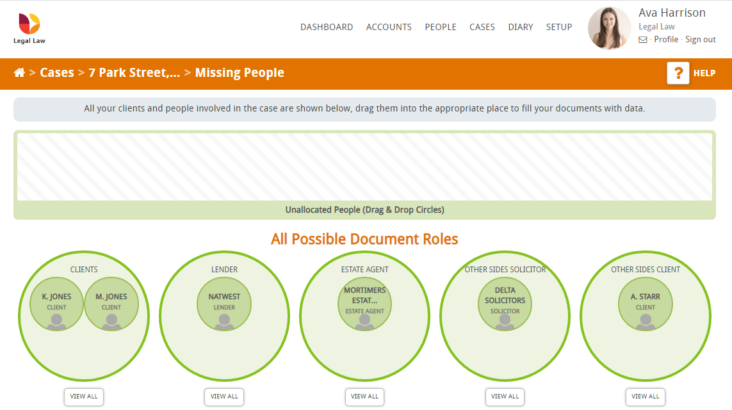Click VIEW ALL under Other Sides Solicitor
The image size is (732, 410).
coord(505,397)
